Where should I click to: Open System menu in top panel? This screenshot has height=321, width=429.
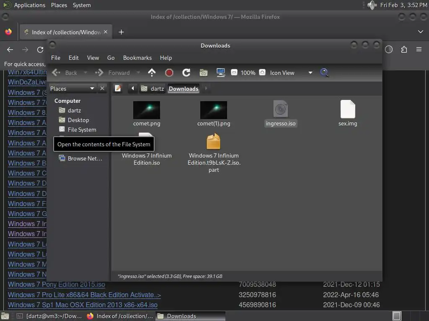point(82,5)
